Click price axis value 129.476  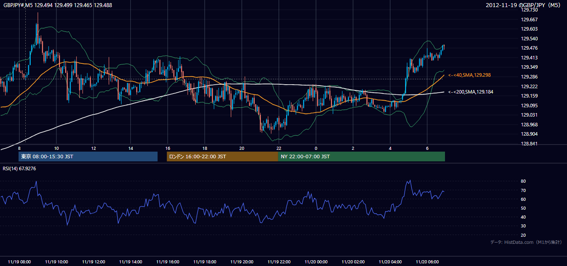point(529,48)
